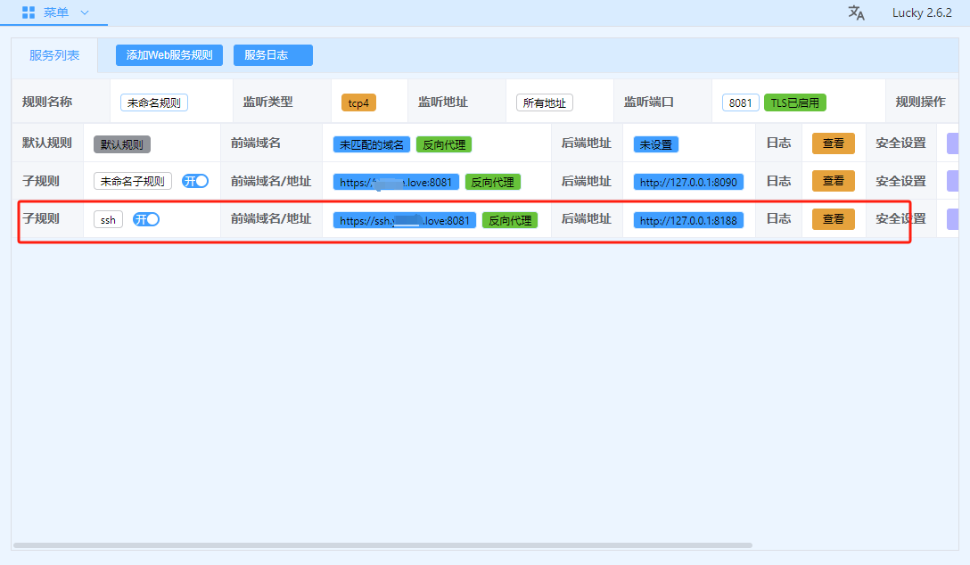Viewport: 970px width, 565px height.
Task: Click the tcp4 listen type tag
Action: pos(358,102)
